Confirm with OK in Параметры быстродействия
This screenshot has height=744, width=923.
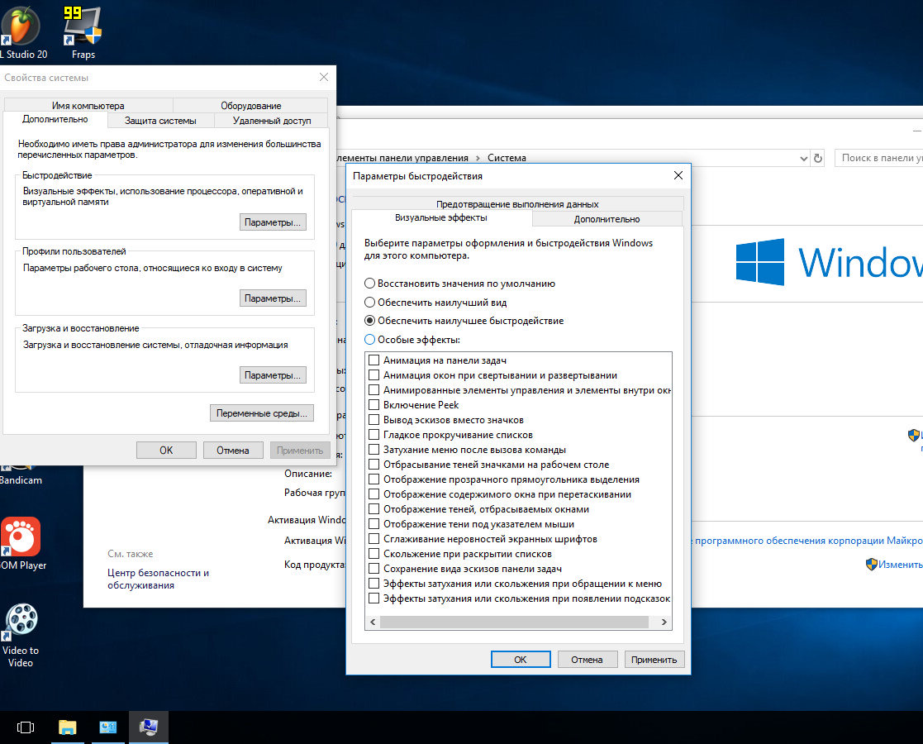click(521, 659)
